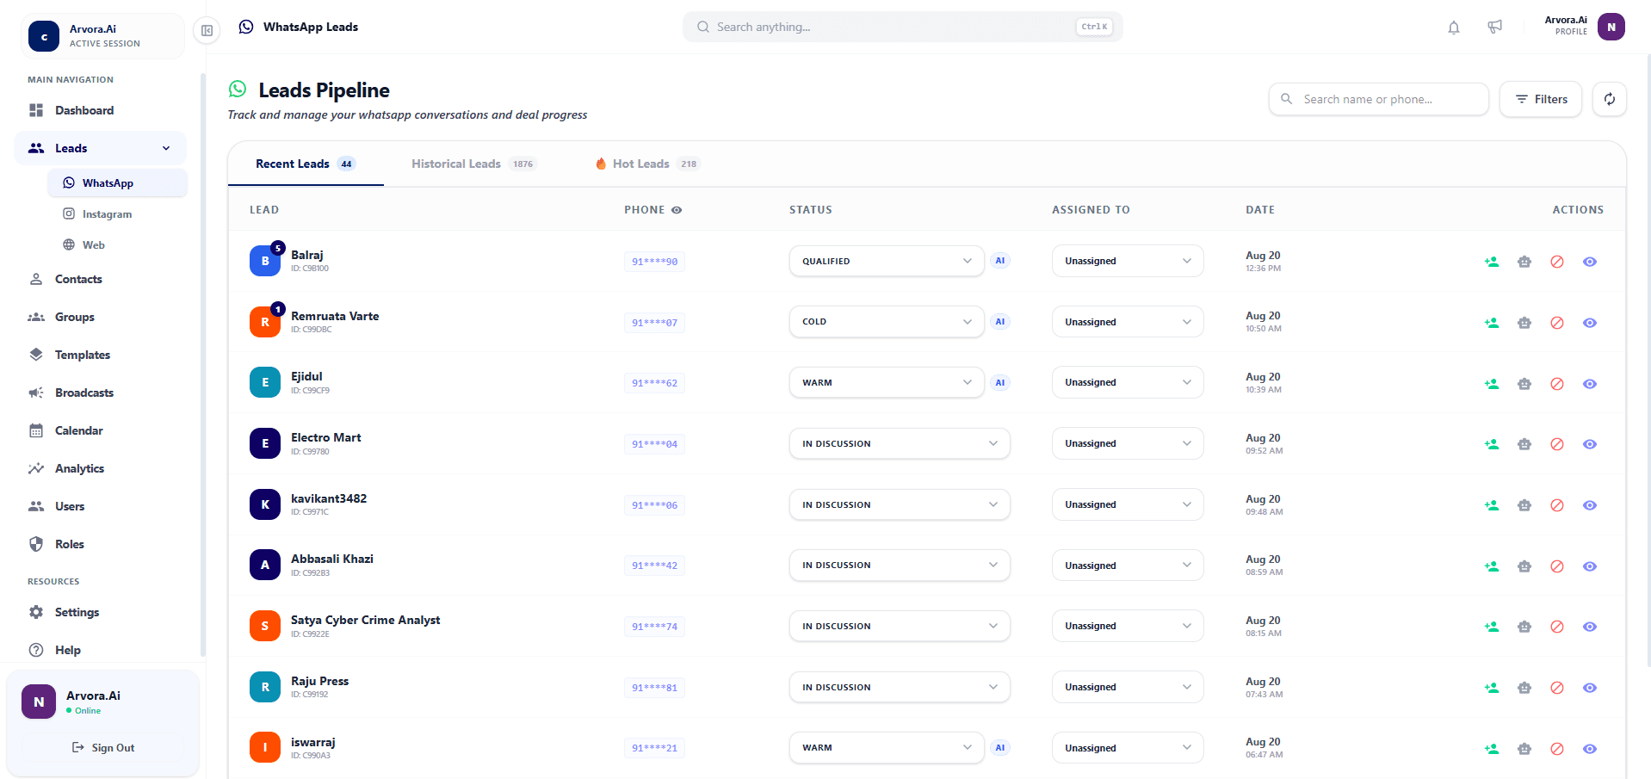The height and width of the screenshot is (779, 1651).
Task: Click add-person icon for iswarraj
Action: pos(1492,749)
